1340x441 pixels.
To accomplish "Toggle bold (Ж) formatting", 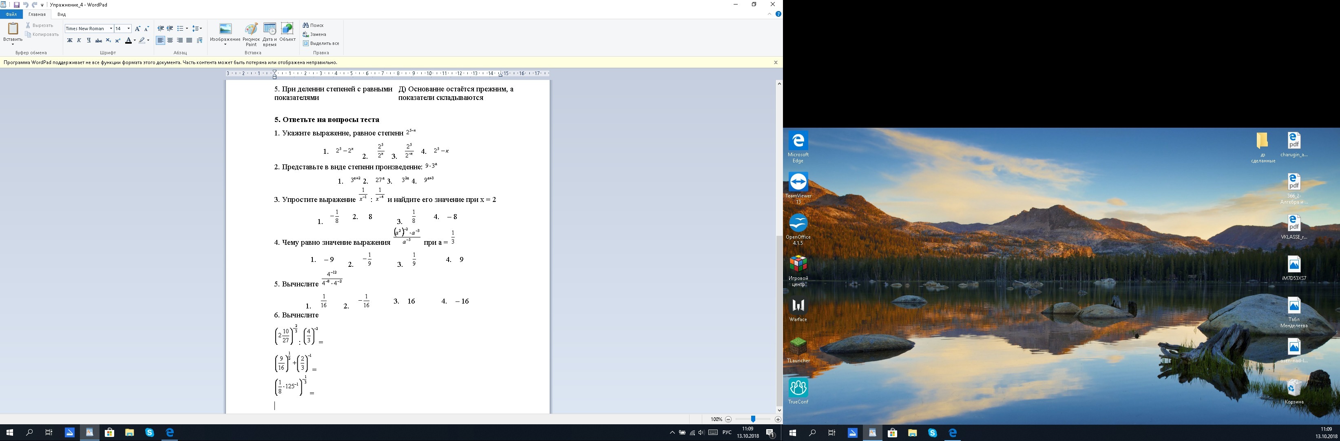I will [70, 41].
